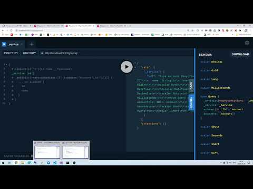253x189 pixels.
Task: Toggle the SCHEMA side tab
Action: pos(191,102)
